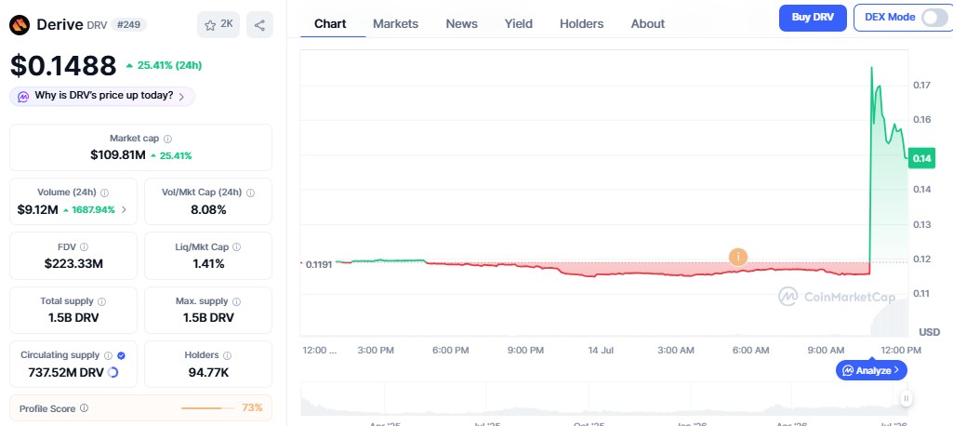Click the 0.1191 opening price label

point(319,264)
